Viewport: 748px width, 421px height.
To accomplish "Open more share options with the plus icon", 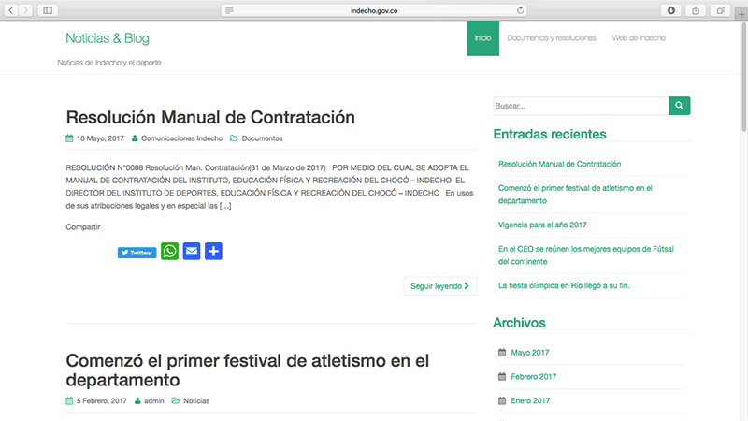I will (x=214, y=251).
